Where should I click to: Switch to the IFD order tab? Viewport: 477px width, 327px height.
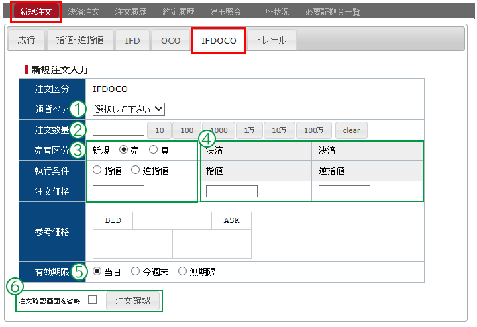pos(132,40)
